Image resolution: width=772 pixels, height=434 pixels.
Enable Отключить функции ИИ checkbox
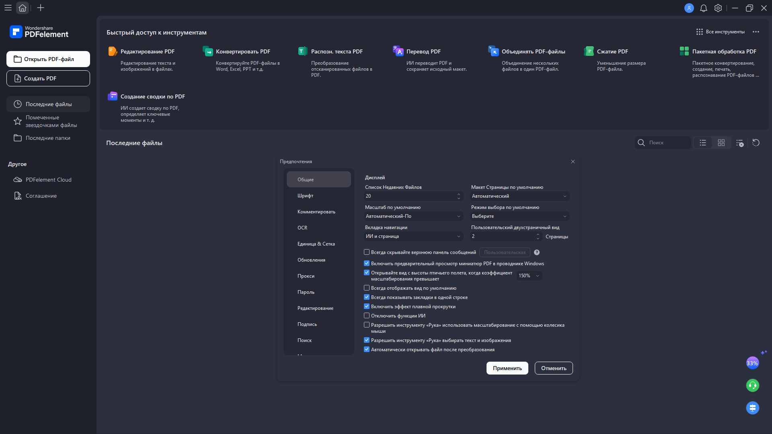point(367,316)
